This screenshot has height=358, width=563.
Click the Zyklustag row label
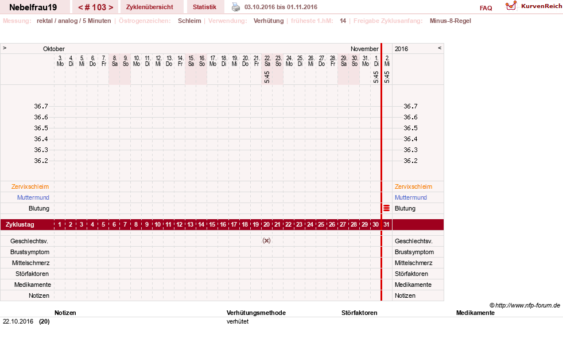tap(20, 224)
